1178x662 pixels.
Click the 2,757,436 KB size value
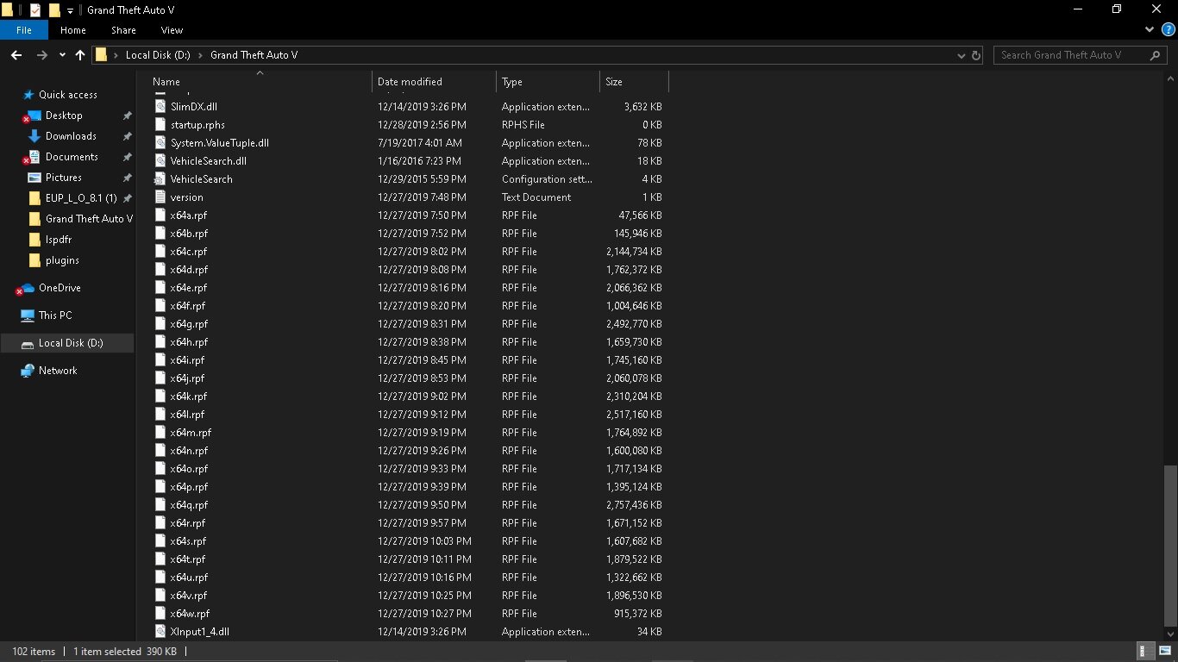(634, 505)
